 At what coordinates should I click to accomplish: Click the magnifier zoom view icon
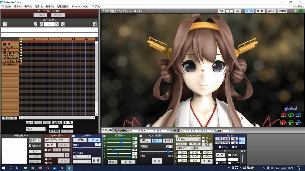point(295,11)
